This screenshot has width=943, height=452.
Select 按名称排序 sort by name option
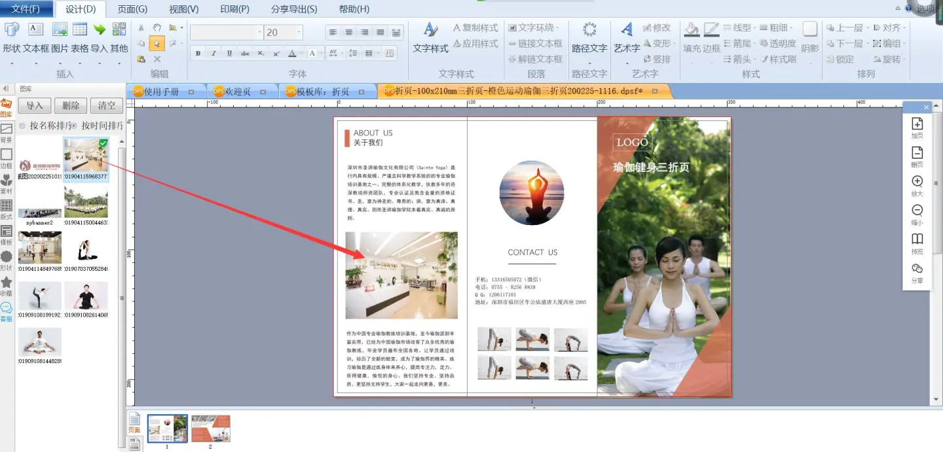[23, 126]
